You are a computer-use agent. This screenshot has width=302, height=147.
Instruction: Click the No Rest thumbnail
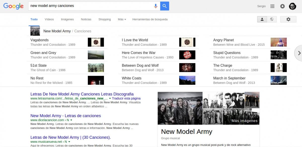pyautogui.click(x=96, y=80)
